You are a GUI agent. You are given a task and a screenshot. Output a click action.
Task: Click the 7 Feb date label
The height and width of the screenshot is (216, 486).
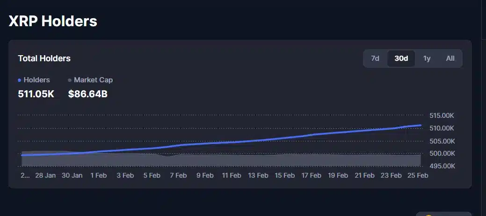click(179, 175)
